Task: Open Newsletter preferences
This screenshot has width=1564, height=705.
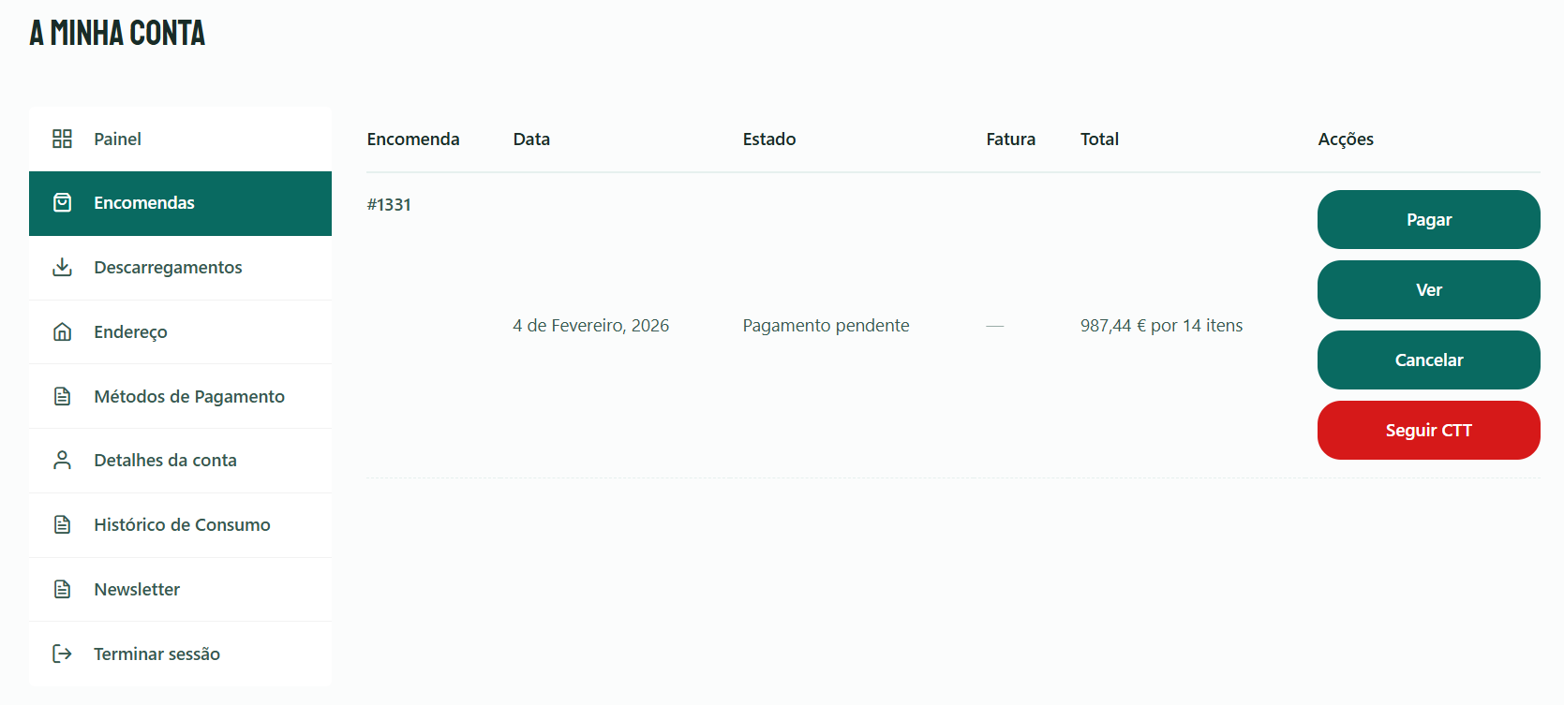Action: point(137,590)
